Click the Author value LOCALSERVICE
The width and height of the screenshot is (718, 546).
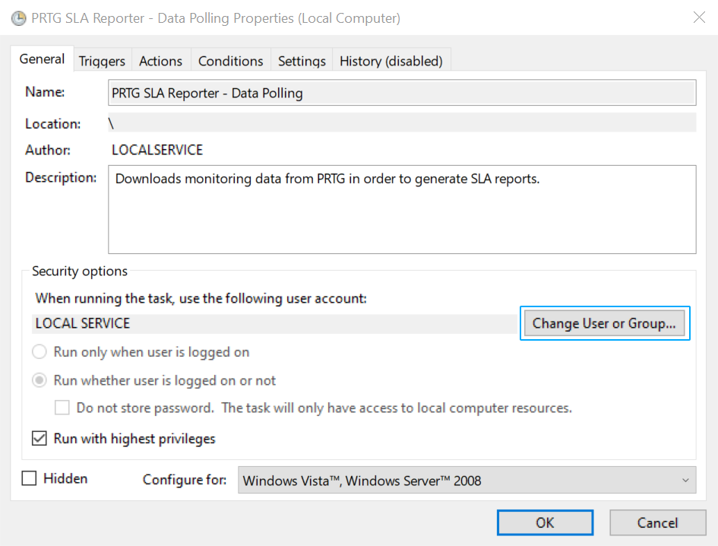157,150
